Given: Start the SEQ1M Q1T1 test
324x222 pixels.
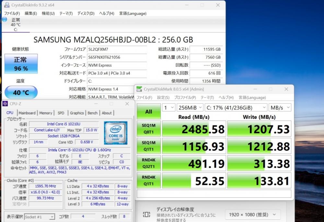Looking at the screenshot, I should click(x=149, y=146).
